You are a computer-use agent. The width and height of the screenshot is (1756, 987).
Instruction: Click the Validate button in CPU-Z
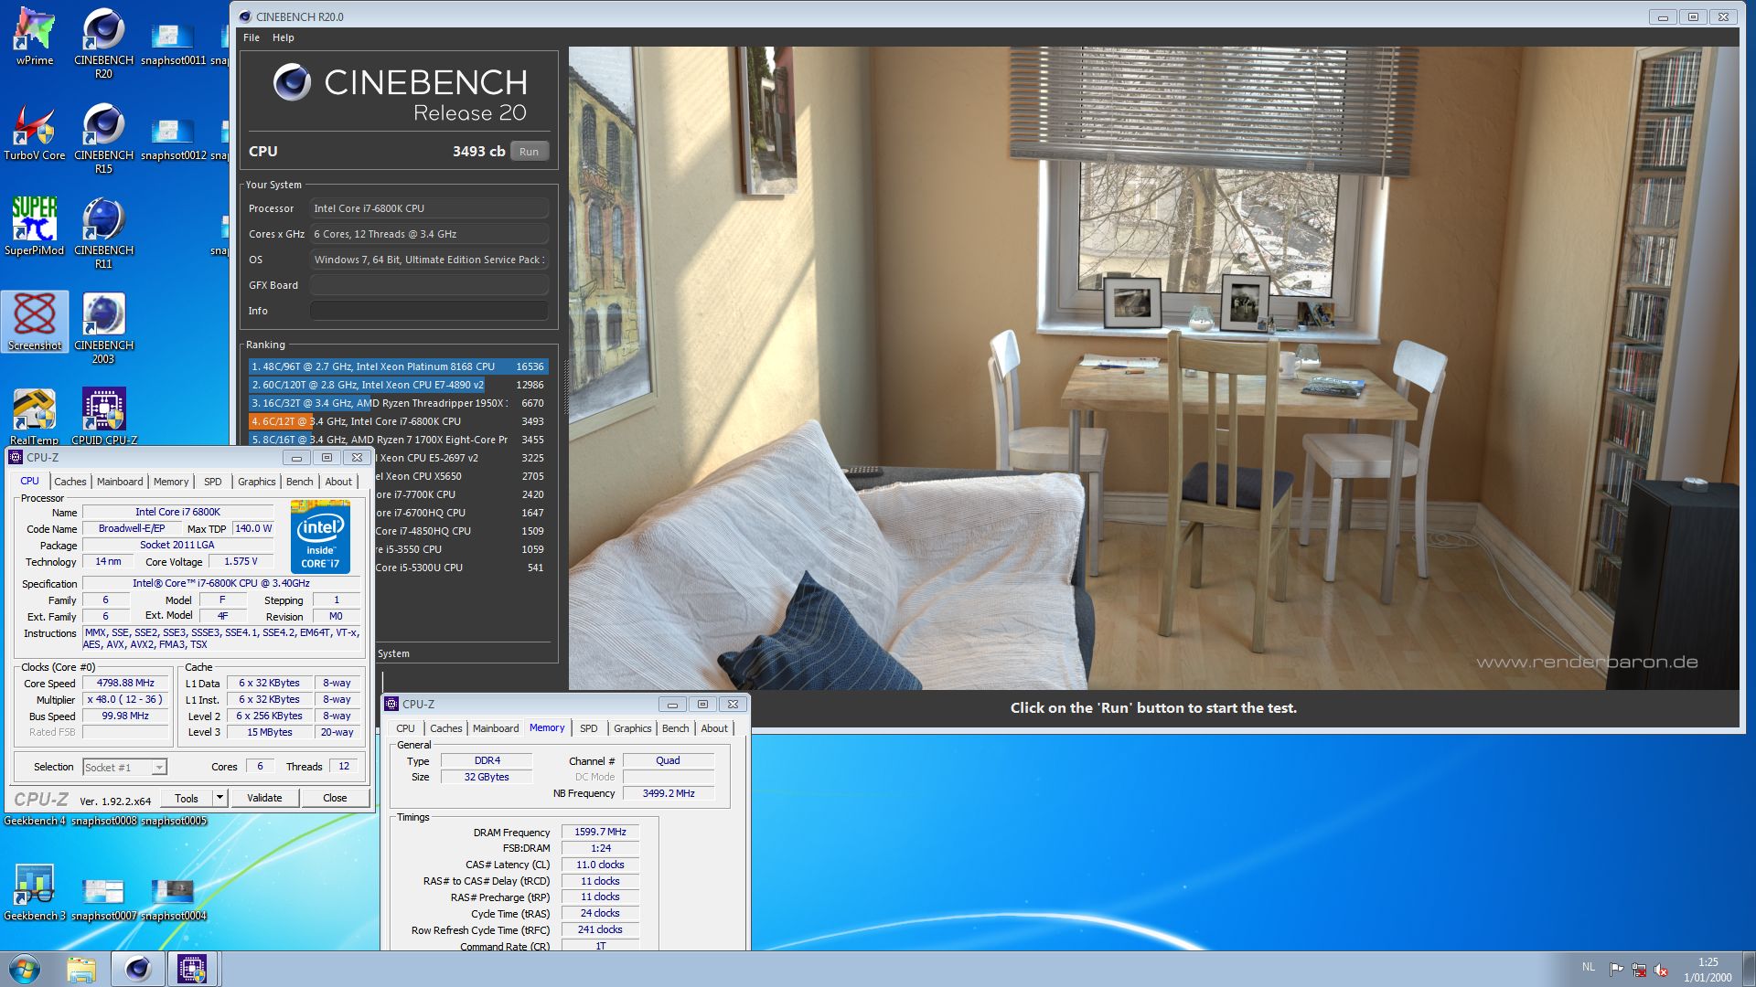click(264, 798)
